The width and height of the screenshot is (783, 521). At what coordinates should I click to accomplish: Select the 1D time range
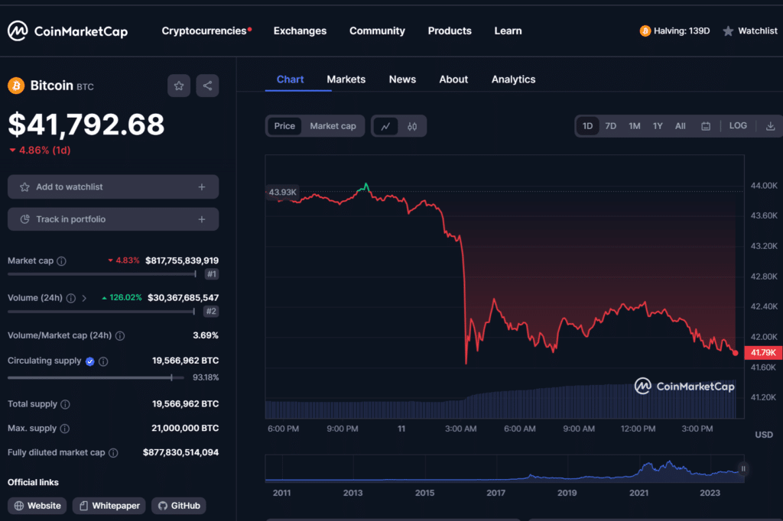588,126
